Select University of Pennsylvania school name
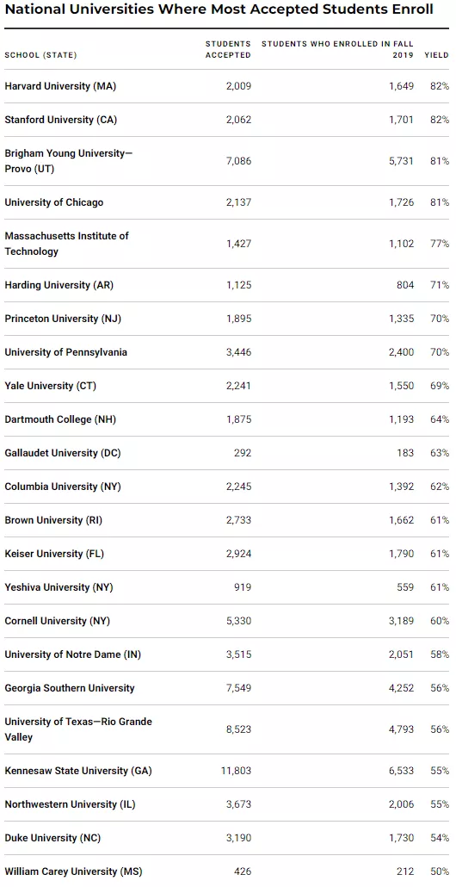This screenshot has width=456, height=887. pos(66,352)
